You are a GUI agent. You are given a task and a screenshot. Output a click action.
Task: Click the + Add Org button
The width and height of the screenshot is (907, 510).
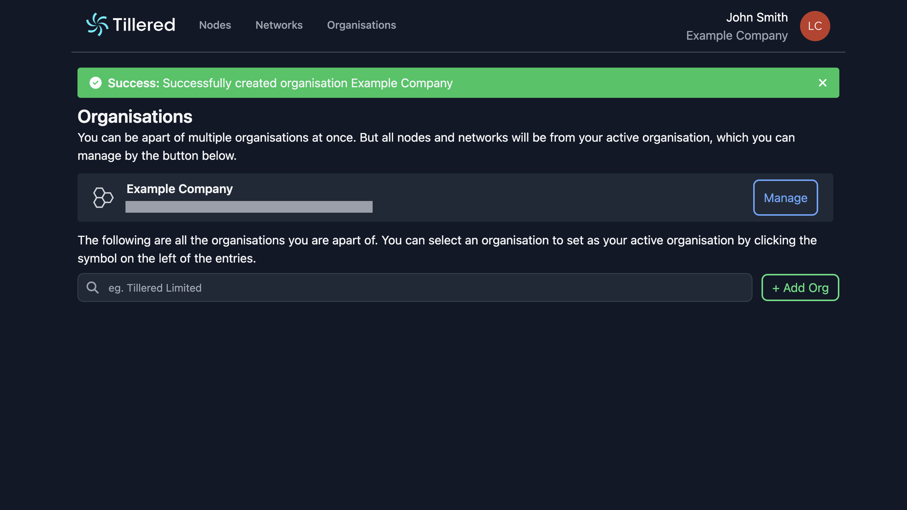[800, 287]
